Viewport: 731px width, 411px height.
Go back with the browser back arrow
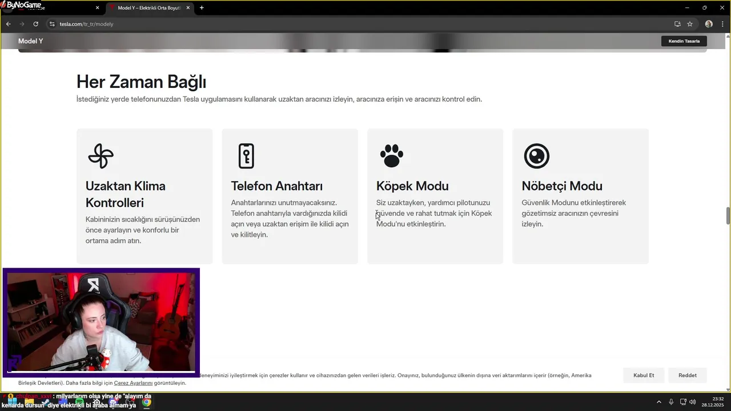pyautogui.click(x=8, y=24)
